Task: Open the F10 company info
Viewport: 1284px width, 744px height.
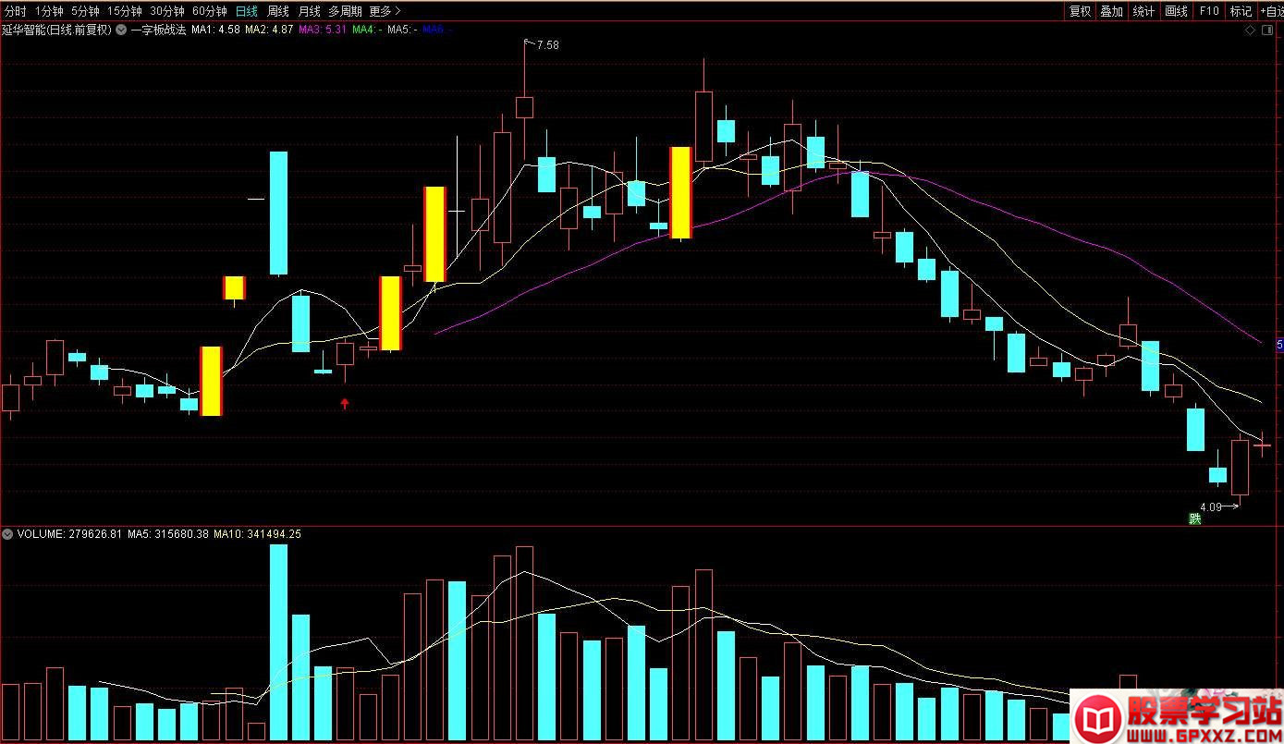Action: [x=1208, y=11]
